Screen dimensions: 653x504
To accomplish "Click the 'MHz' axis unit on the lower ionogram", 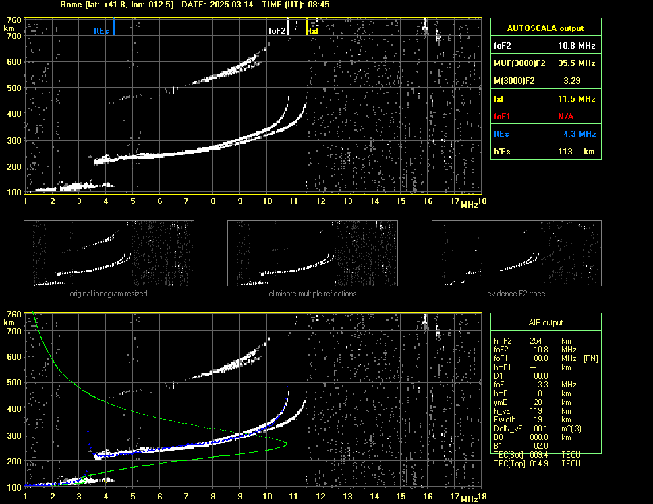I will (469, 499).
